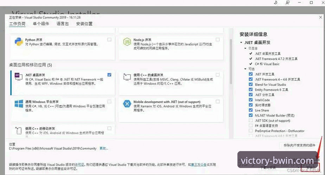Click the 安装详细信息 heading
325x175 pixels.
(x=253, y=34)
